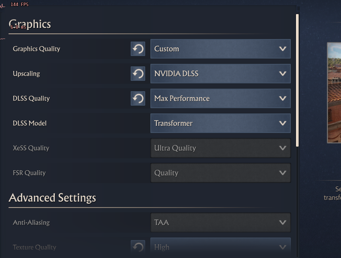This screenshot has width=341, height=258.
Task: Open the XeSS Quality dropdown
Action: click(x=220, y=148)
